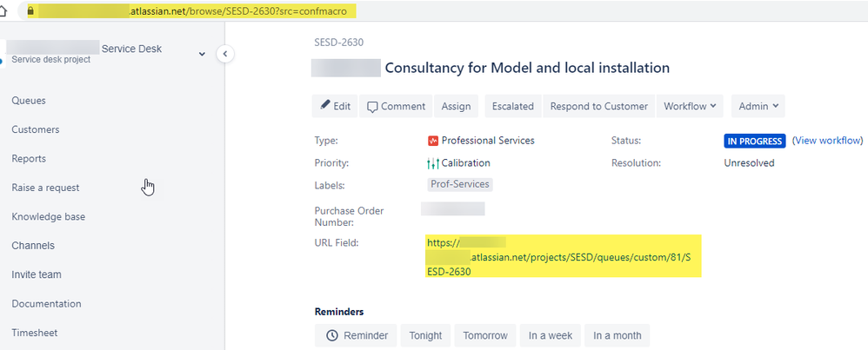Click the Professional Services type icon
Viewport: 868px width, 350px height.
coord(433,141)
